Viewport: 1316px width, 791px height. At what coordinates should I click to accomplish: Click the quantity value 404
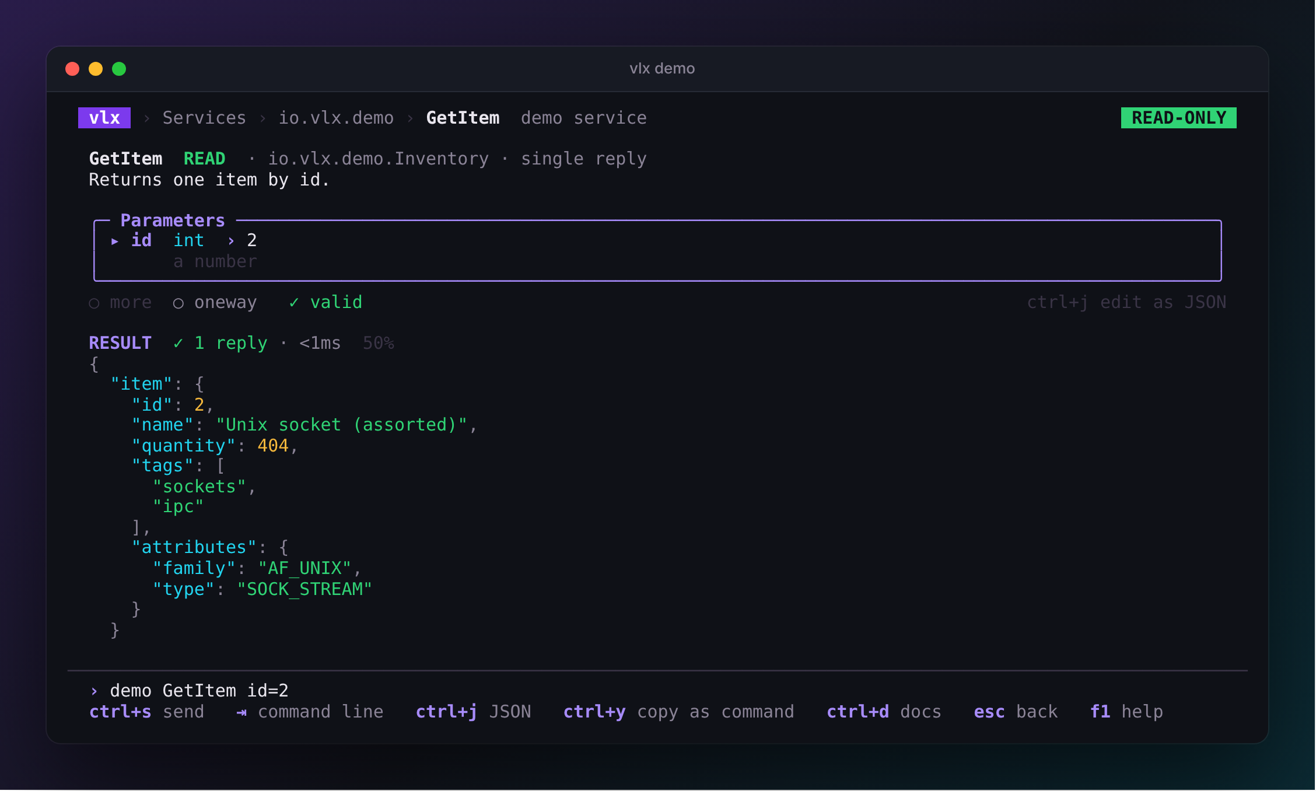pos(273,446)
